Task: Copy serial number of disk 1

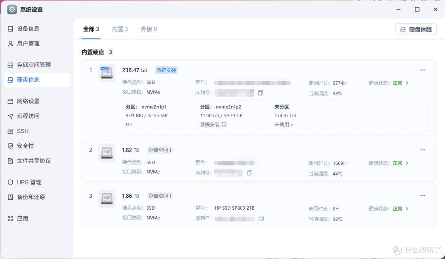Action: tap(260, 93)
